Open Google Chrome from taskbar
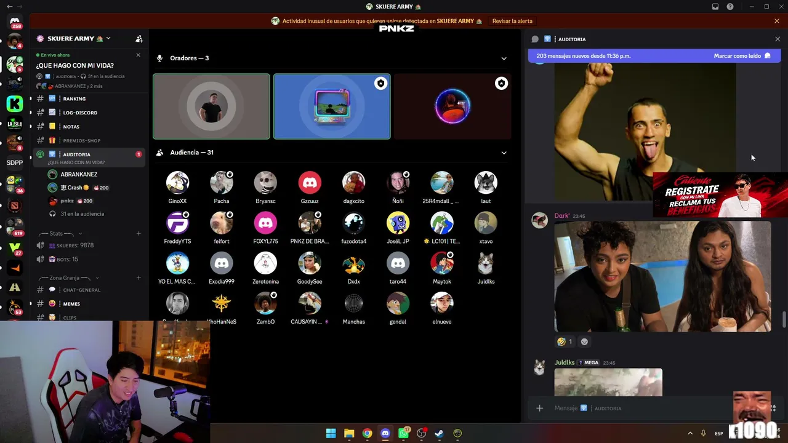788x443 pixels. tap(367, 433)
